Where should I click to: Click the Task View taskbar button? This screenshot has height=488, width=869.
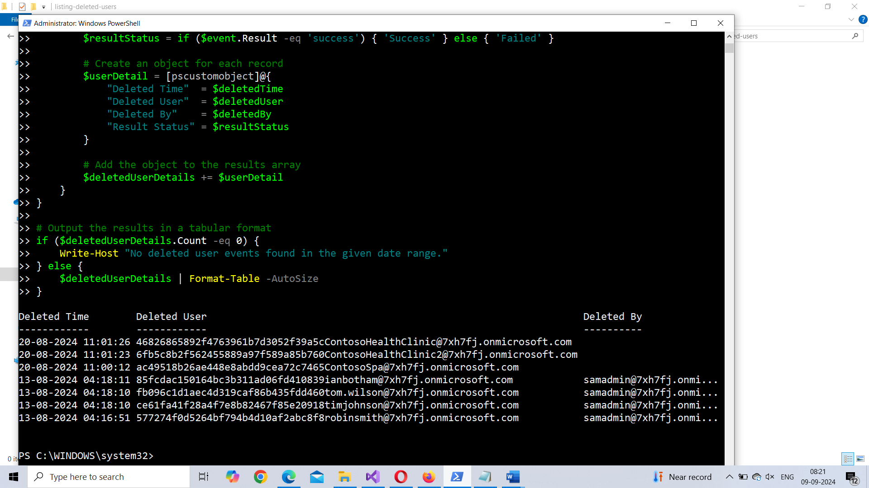(x=204, y=477)
